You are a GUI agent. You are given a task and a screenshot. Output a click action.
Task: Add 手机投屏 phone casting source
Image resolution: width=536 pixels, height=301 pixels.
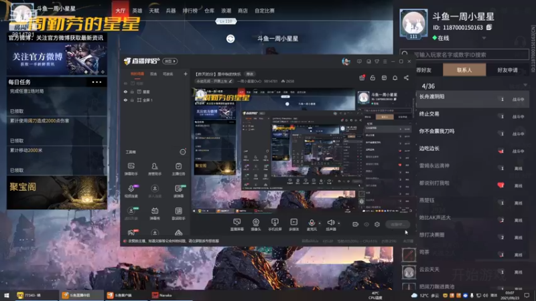tap(275, 225)
